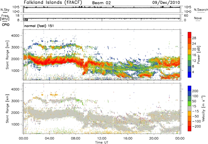This screenshot has height=144, width=208.
Task: Click the red segment below -200 m/s
Action: 190,129
